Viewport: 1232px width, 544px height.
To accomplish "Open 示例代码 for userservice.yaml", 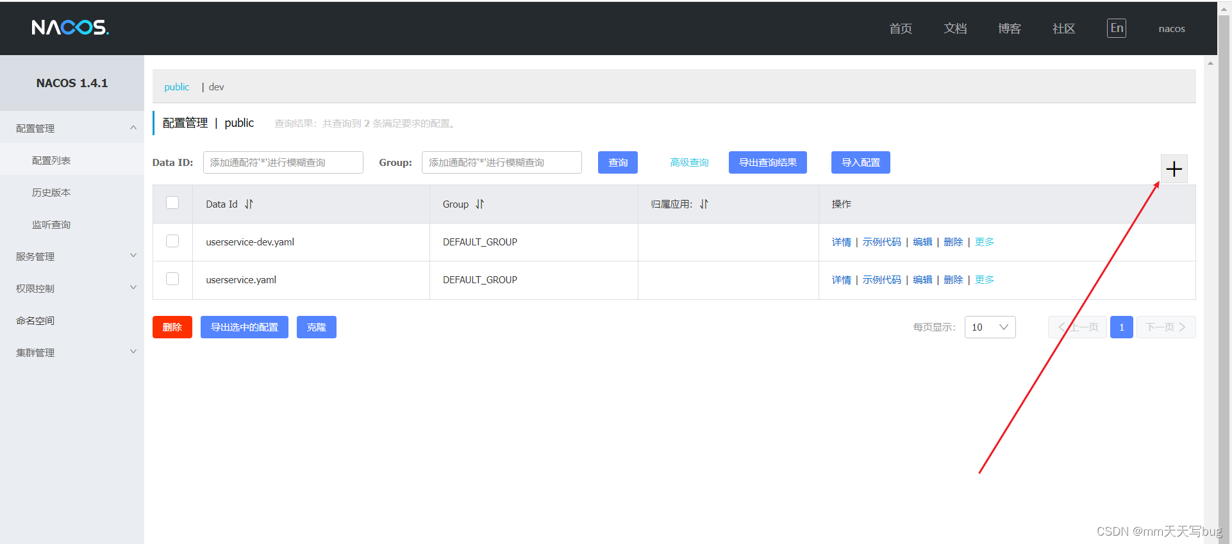I will point(881,279).
